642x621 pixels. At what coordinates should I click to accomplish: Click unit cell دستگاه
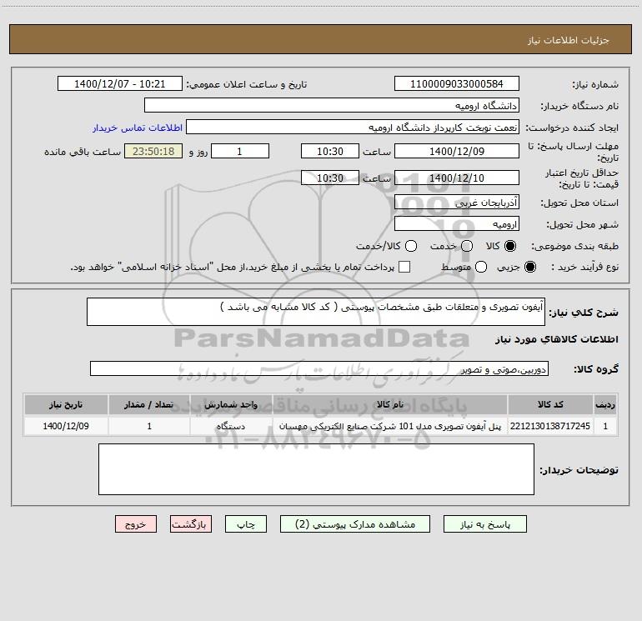pyautogui.click(x=231, y=426)
